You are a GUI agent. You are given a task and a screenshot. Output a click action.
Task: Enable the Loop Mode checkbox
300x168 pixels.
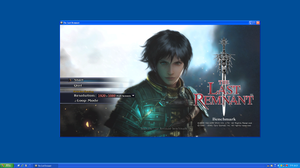click(75, 101)
